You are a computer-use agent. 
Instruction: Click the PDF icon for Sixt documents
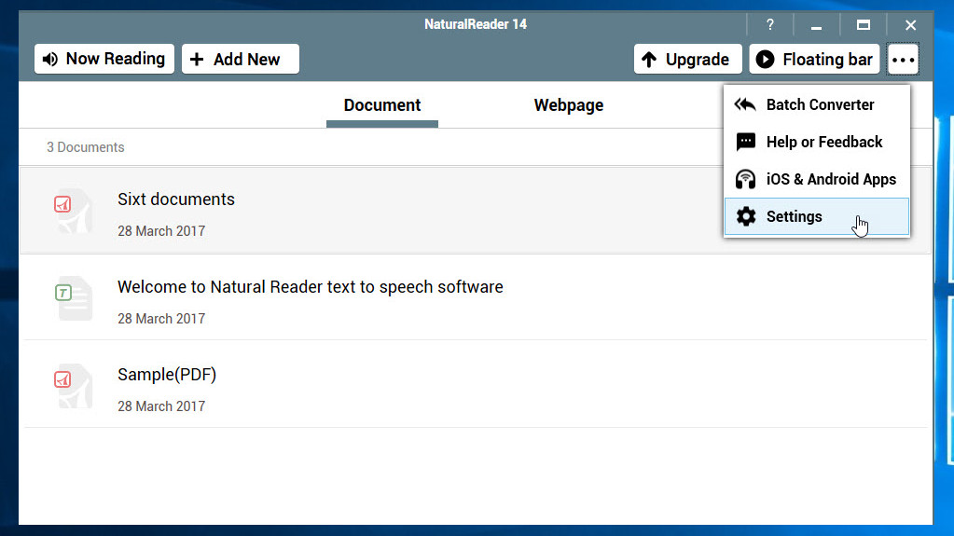(73, 211)
